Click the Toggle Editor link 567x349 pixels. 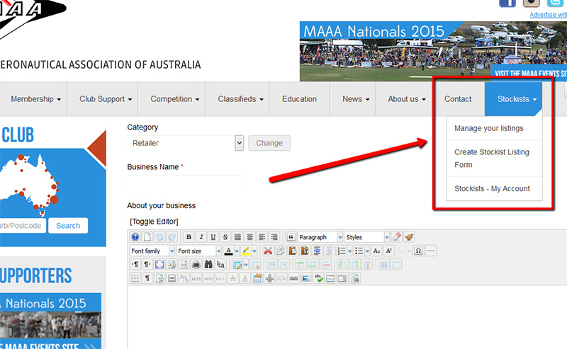click(154, 222)
